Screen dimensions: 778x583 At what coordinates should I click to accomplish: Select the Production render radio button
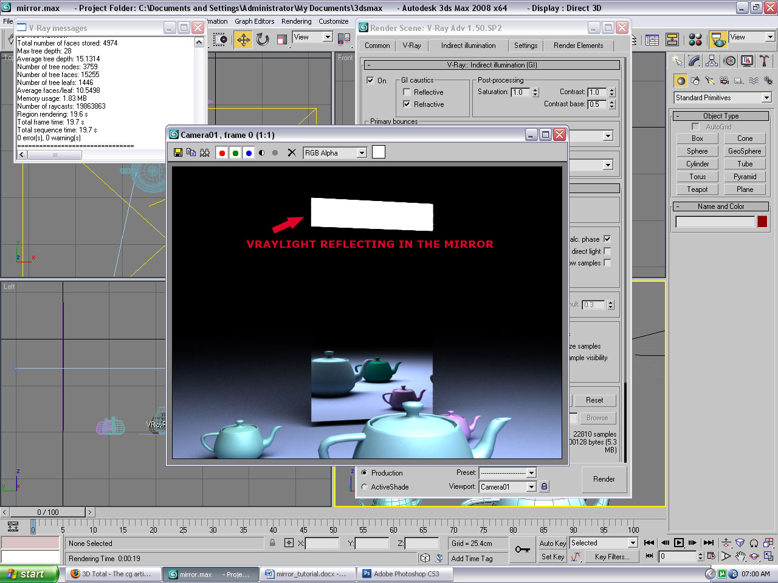click(364, 472)
